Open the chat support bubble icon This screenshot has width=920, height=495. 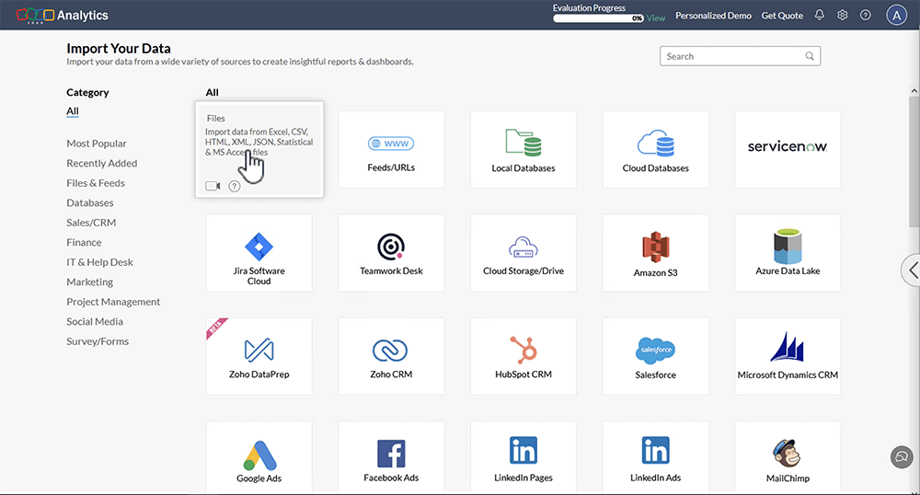tap(902, 457)
